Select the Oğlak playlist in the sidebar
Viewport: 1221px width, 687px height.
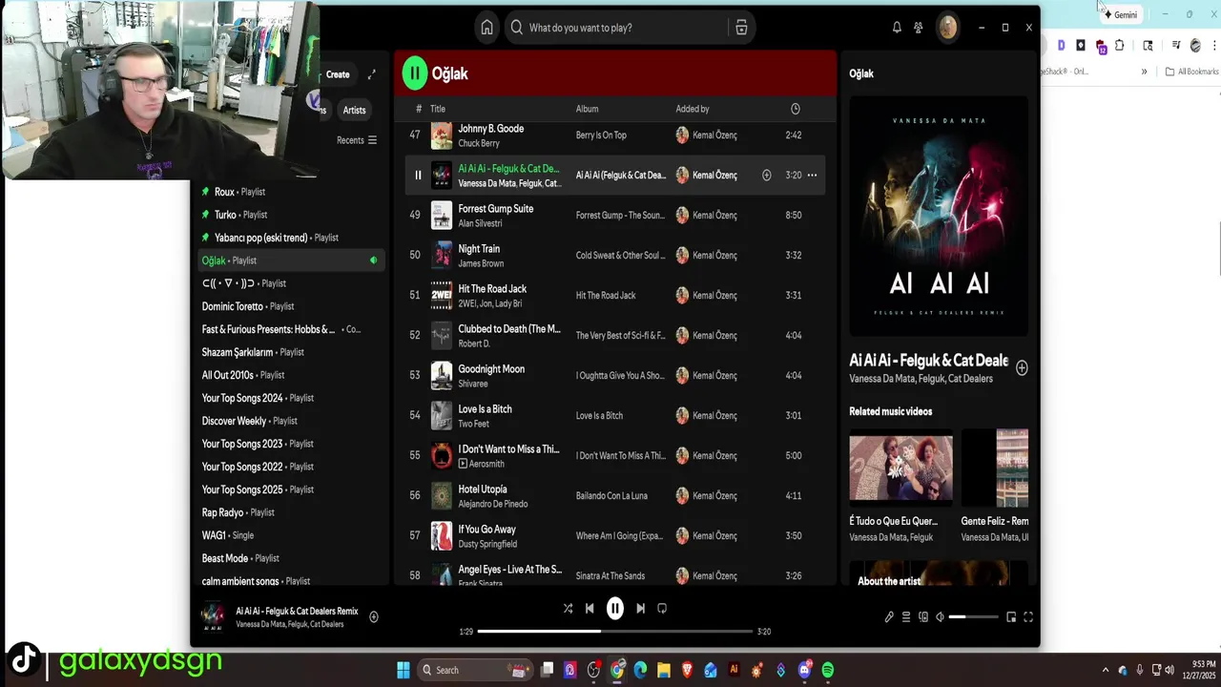click(291, 260)
